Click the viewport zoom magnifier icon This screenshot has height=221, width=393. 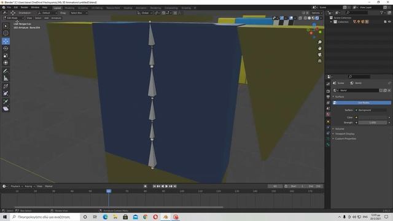coord(319,42)
